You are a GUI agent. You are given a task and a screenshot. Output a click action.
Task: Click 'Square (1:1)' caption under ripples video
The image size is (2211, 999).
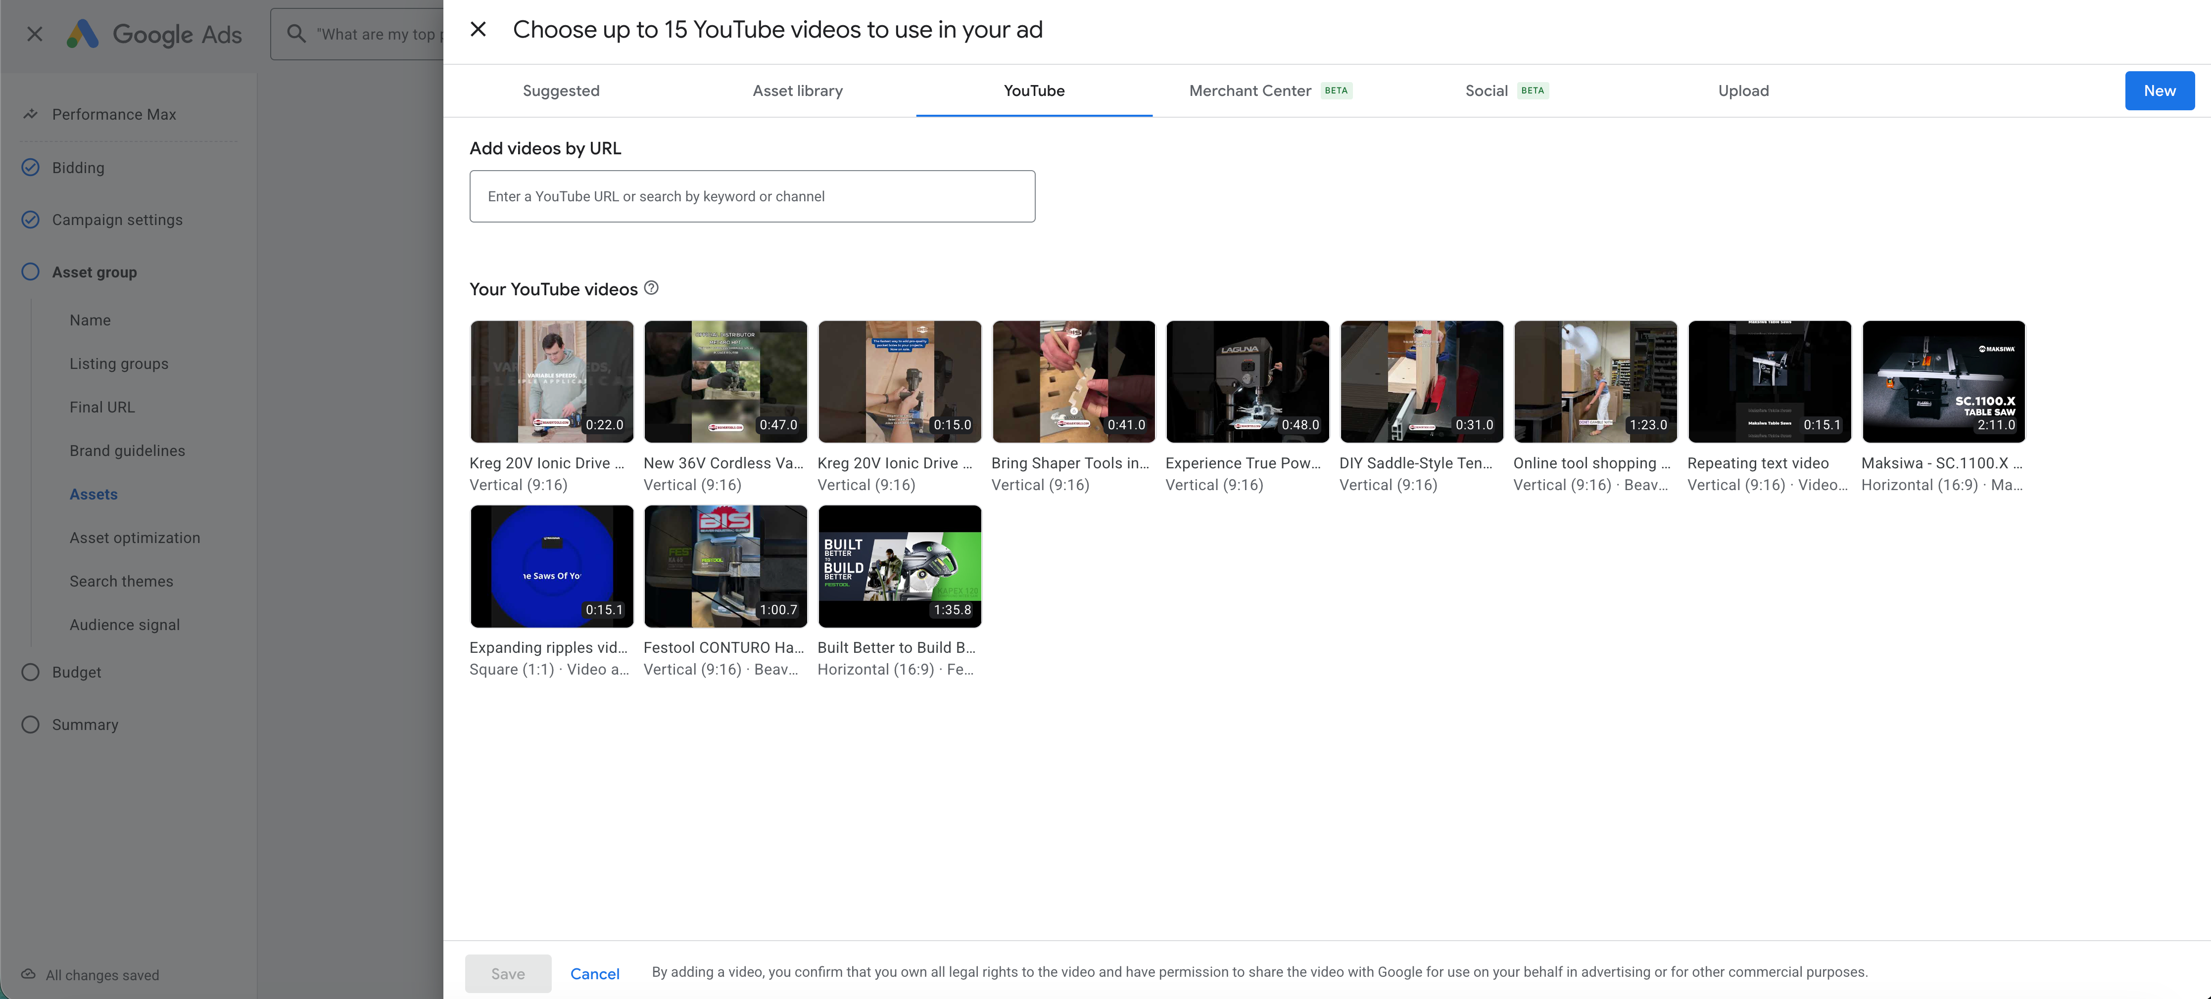point(512,670)
